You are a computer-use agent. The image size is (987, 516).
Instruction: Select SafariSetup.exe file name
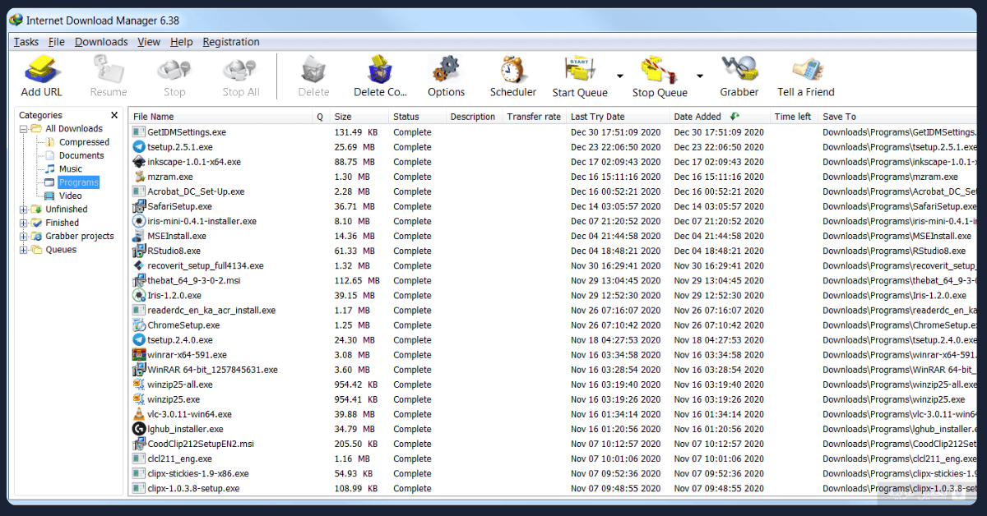coord(179,206)
